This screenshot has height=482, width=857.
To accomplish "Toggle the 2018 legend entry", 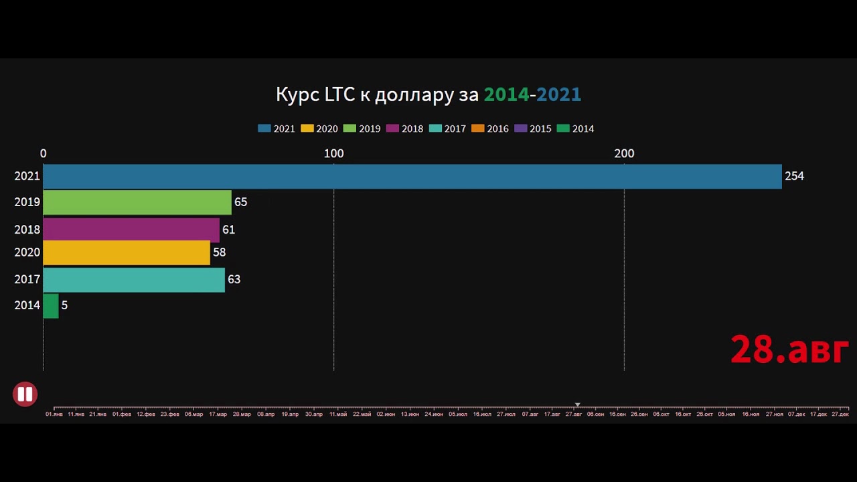I will 404,129.
